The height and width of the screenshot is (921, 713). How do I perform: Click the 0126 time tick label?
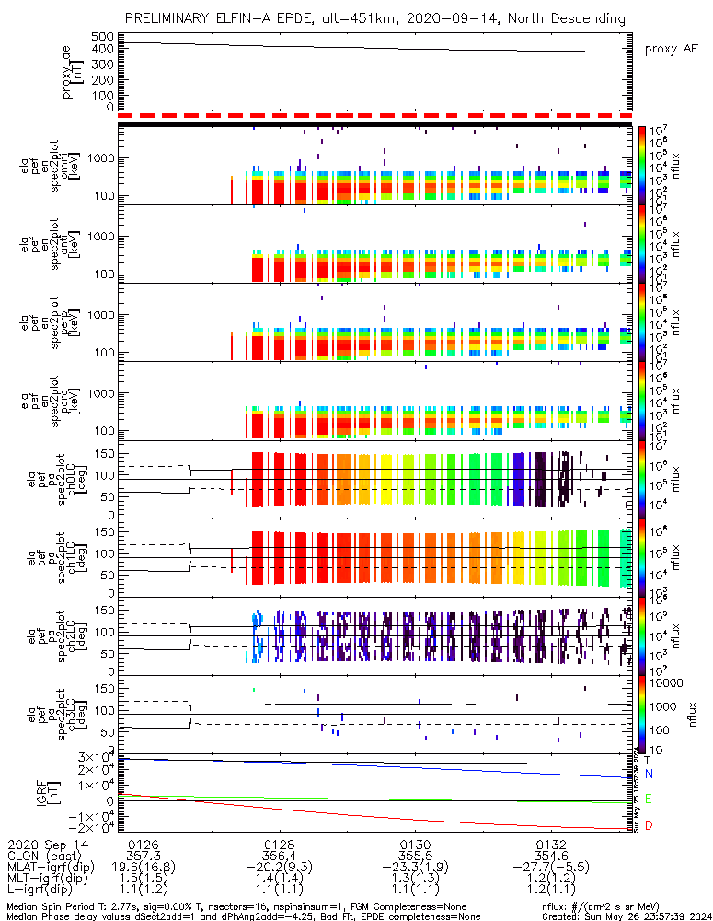tap(143, 845)
